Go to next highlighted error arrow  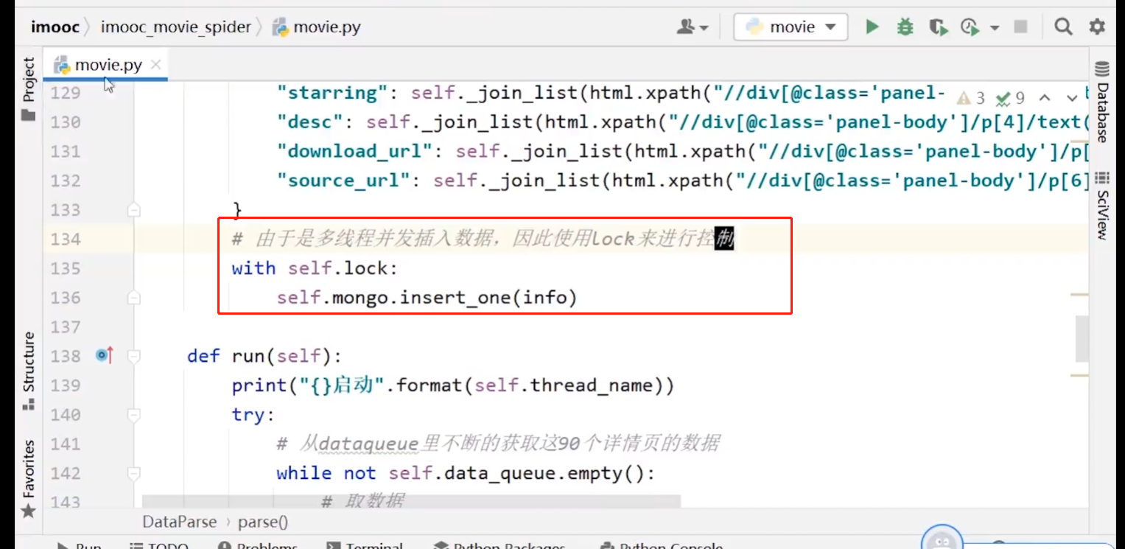(1072, 98)
